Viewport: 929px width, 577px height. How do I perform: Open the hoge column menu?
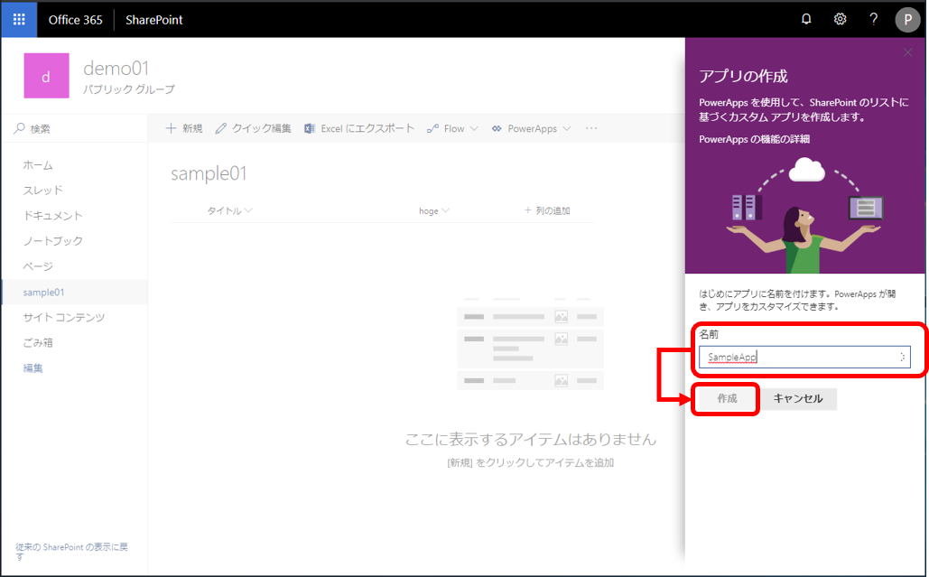(x=432, y=210)
